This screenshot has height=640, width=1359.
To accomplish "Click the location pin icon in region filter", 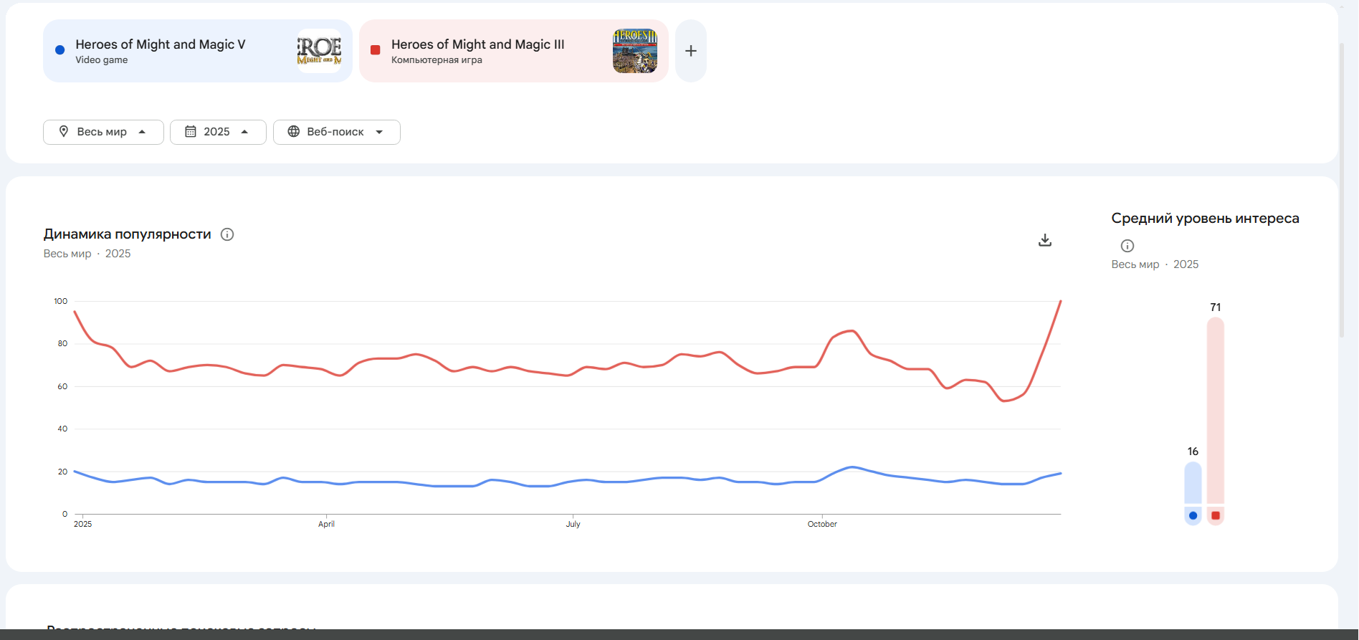I will point(64,132).
